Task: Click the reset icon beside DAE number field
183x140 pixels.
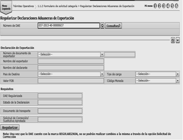Action: point(102,26)
